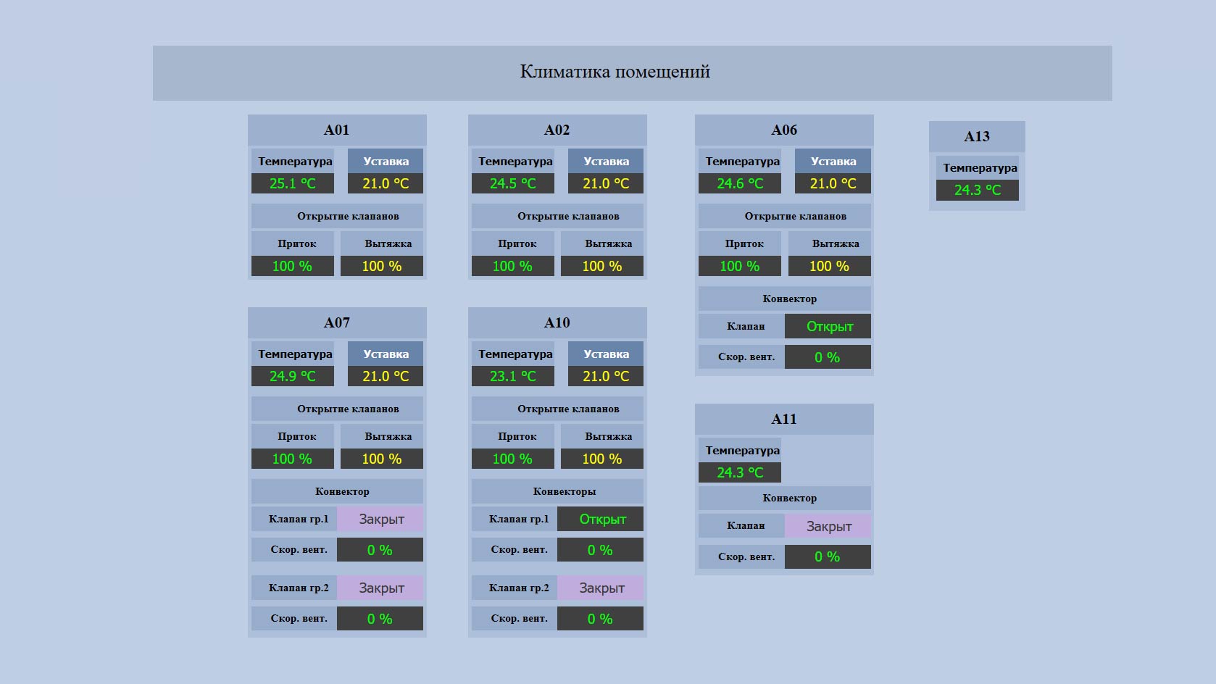Click A11 Скор. вент. fan speed value

click(828, 556)
